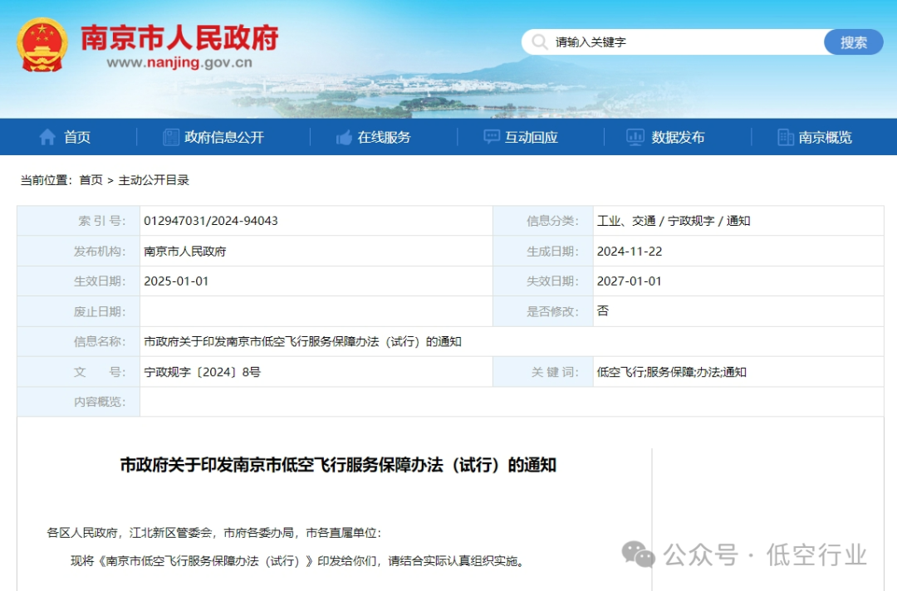Click the thumbs-up icon beside 在线服务
The height and width of the screenshot is (591, 897).
click(x=343, y=137)
